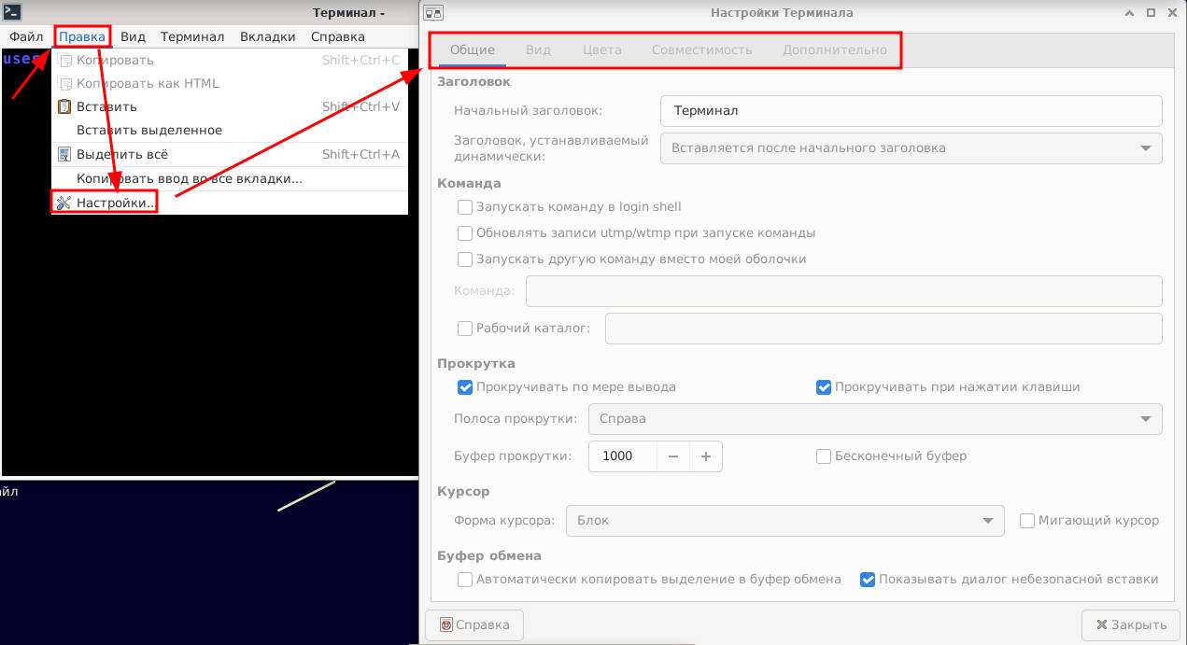1187x645 pixels.
Task: Open the Файл menu
Action: tap(26, 36)
